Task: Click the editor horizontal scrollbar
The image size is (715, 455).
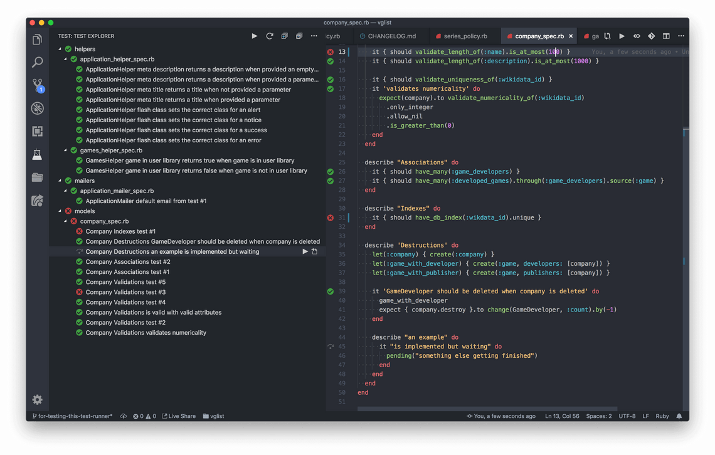Action: (x=487, y=409)
